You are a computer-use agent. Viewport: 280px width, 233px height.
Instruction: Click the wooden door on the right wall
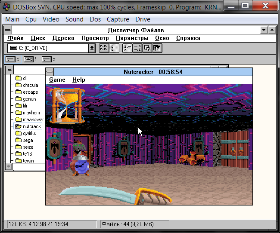click(x=235, y=149)
